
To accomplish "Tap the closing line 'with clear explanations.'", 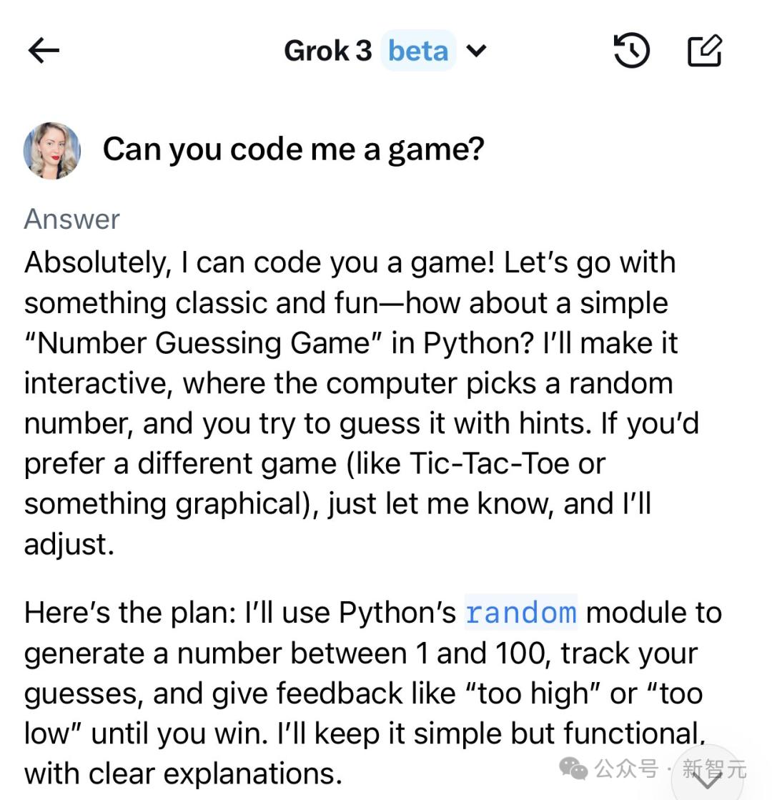I will 183,774.
